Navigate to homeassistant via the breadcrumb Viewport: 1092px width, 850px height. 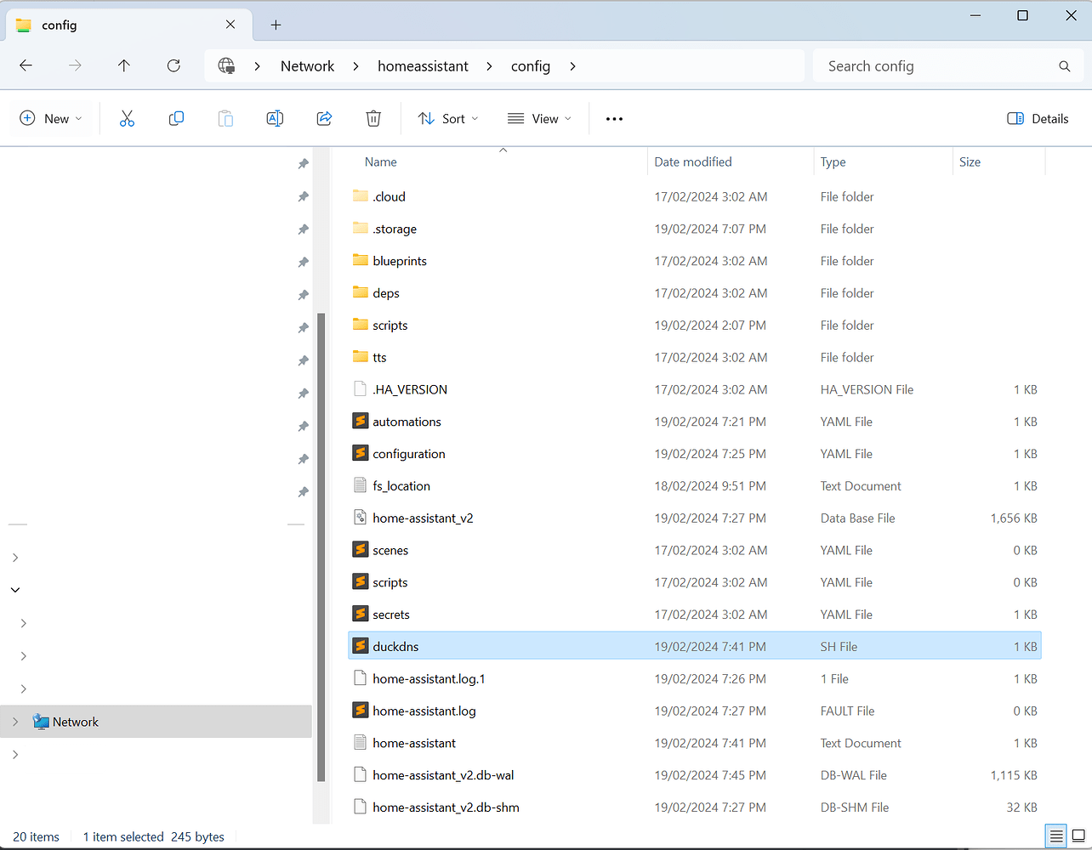coord(423,65)
